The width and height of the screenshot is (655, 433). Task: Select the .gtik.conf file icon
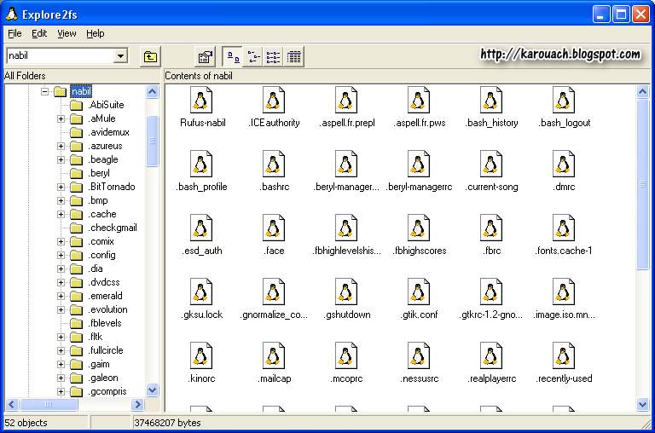pyautogui.click(x=419, y=292)
